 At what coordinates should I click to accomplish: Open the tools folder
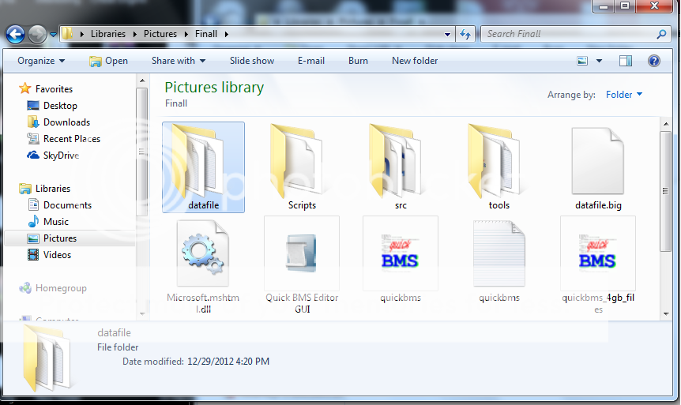coord(499,166)
